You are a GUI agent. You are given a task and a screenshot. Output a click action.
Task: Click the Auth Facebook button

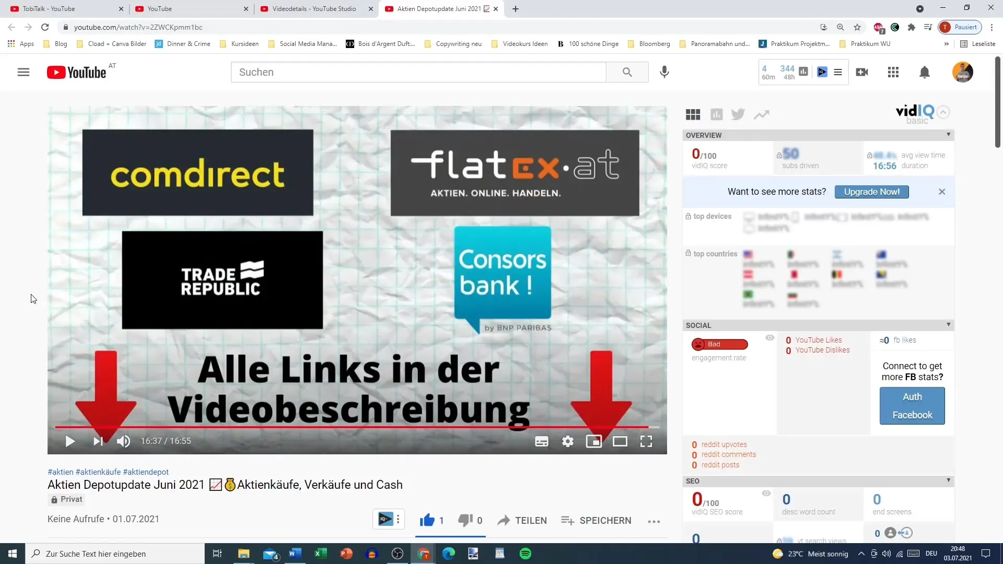(912, 406)
